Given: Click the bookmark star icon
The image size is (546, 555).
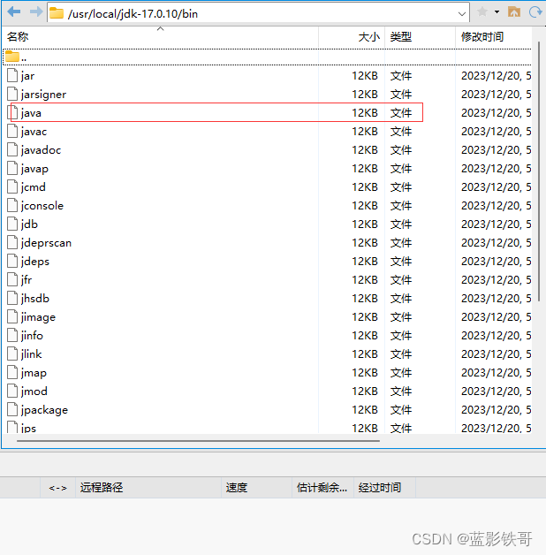Looking at the screenshot, I should (x=482, y=12).
